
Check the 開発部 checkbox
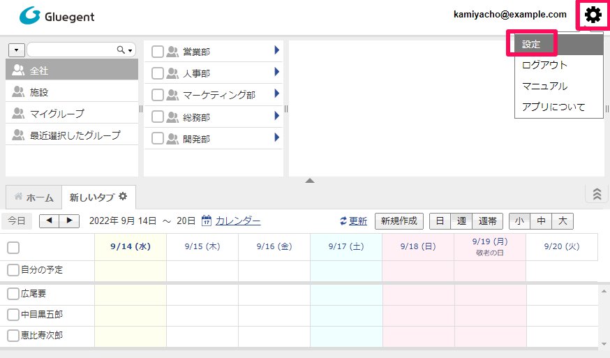158,139
